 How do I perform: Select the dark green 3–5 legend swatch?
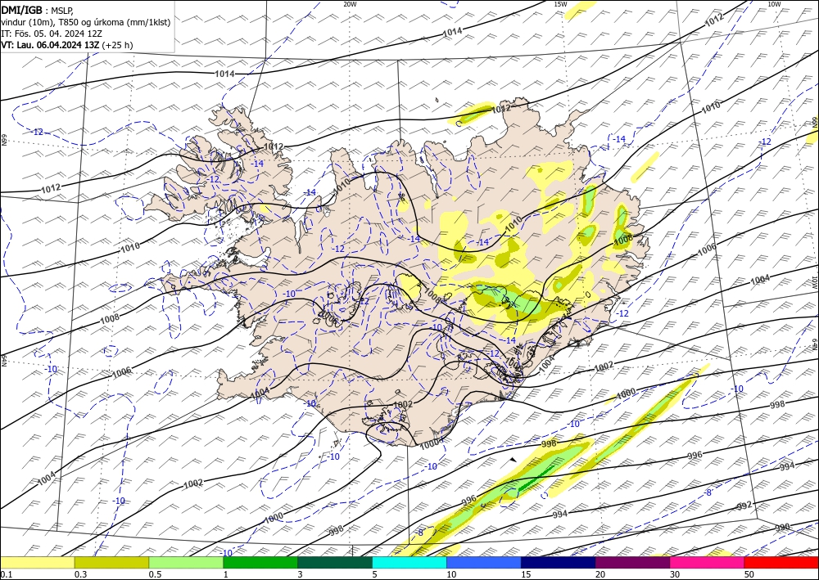(x=335, y=563)
